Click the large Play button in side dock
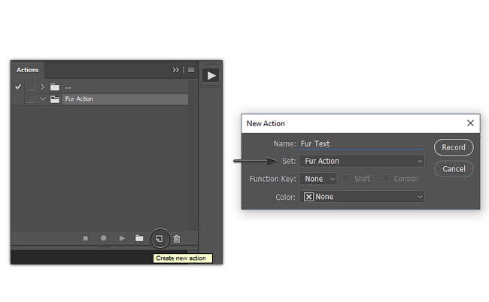 211,76
